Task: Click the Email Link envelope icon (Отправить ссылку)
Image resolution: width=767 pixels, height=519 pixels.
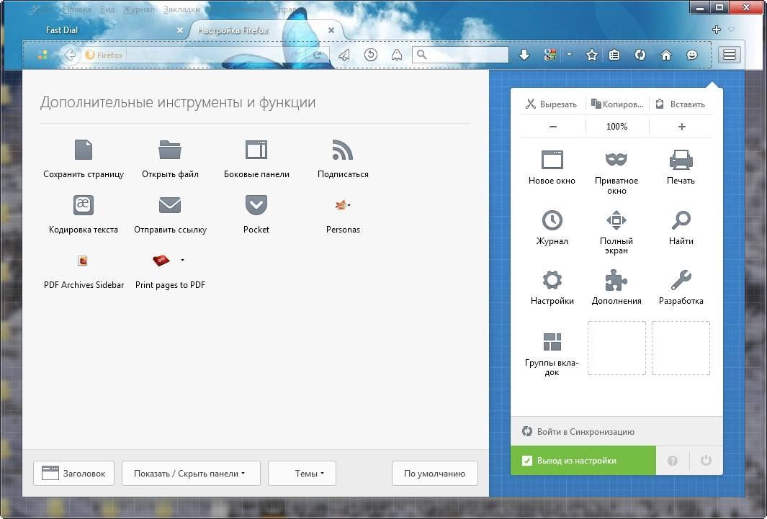Action: (170, 204)
